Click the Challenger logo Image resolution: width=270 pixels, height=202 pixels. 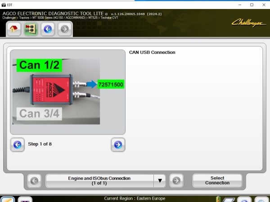tap(249, 23)
